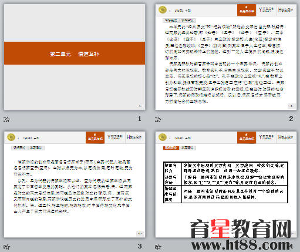Viewport: 300px width, 252px height.
Task: Click the gold round logo on slide 2
Action: tap(163, 10)
